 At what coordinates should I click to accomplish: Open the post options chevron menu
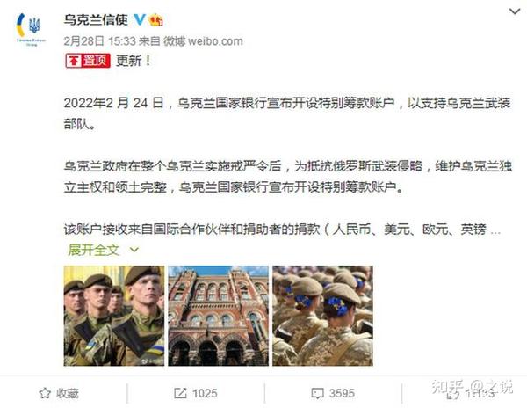tap(515, 11)
